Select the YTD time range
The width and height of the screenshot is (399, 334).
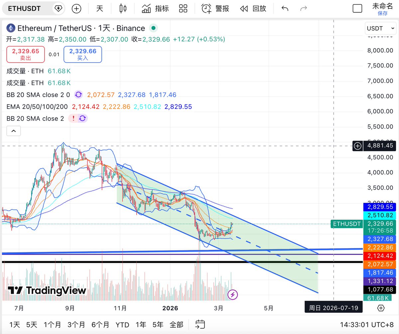(x=122, y=325)
